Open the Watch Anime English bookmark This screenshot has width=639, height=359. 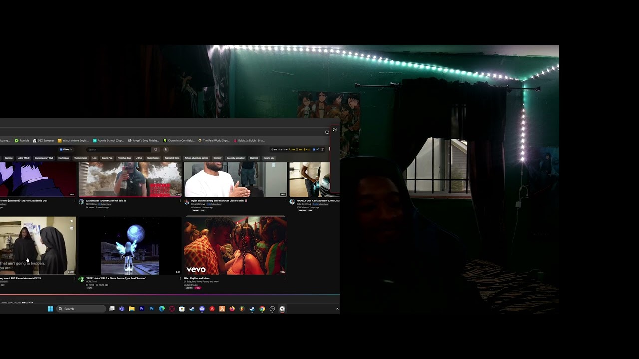(x=74, y=140)
